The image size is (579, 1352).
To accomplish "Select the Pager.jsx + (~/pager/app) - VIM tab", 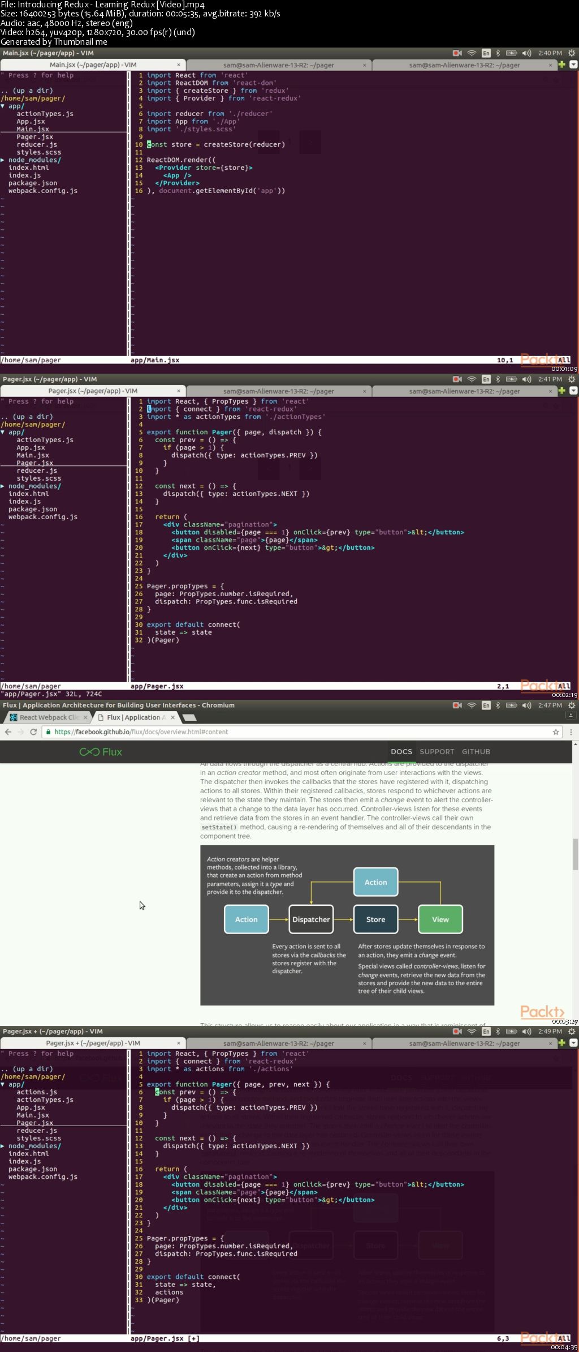I will [x=93, y=1043].
